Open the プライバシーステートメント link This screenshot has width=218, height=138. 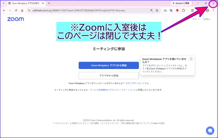122,90
